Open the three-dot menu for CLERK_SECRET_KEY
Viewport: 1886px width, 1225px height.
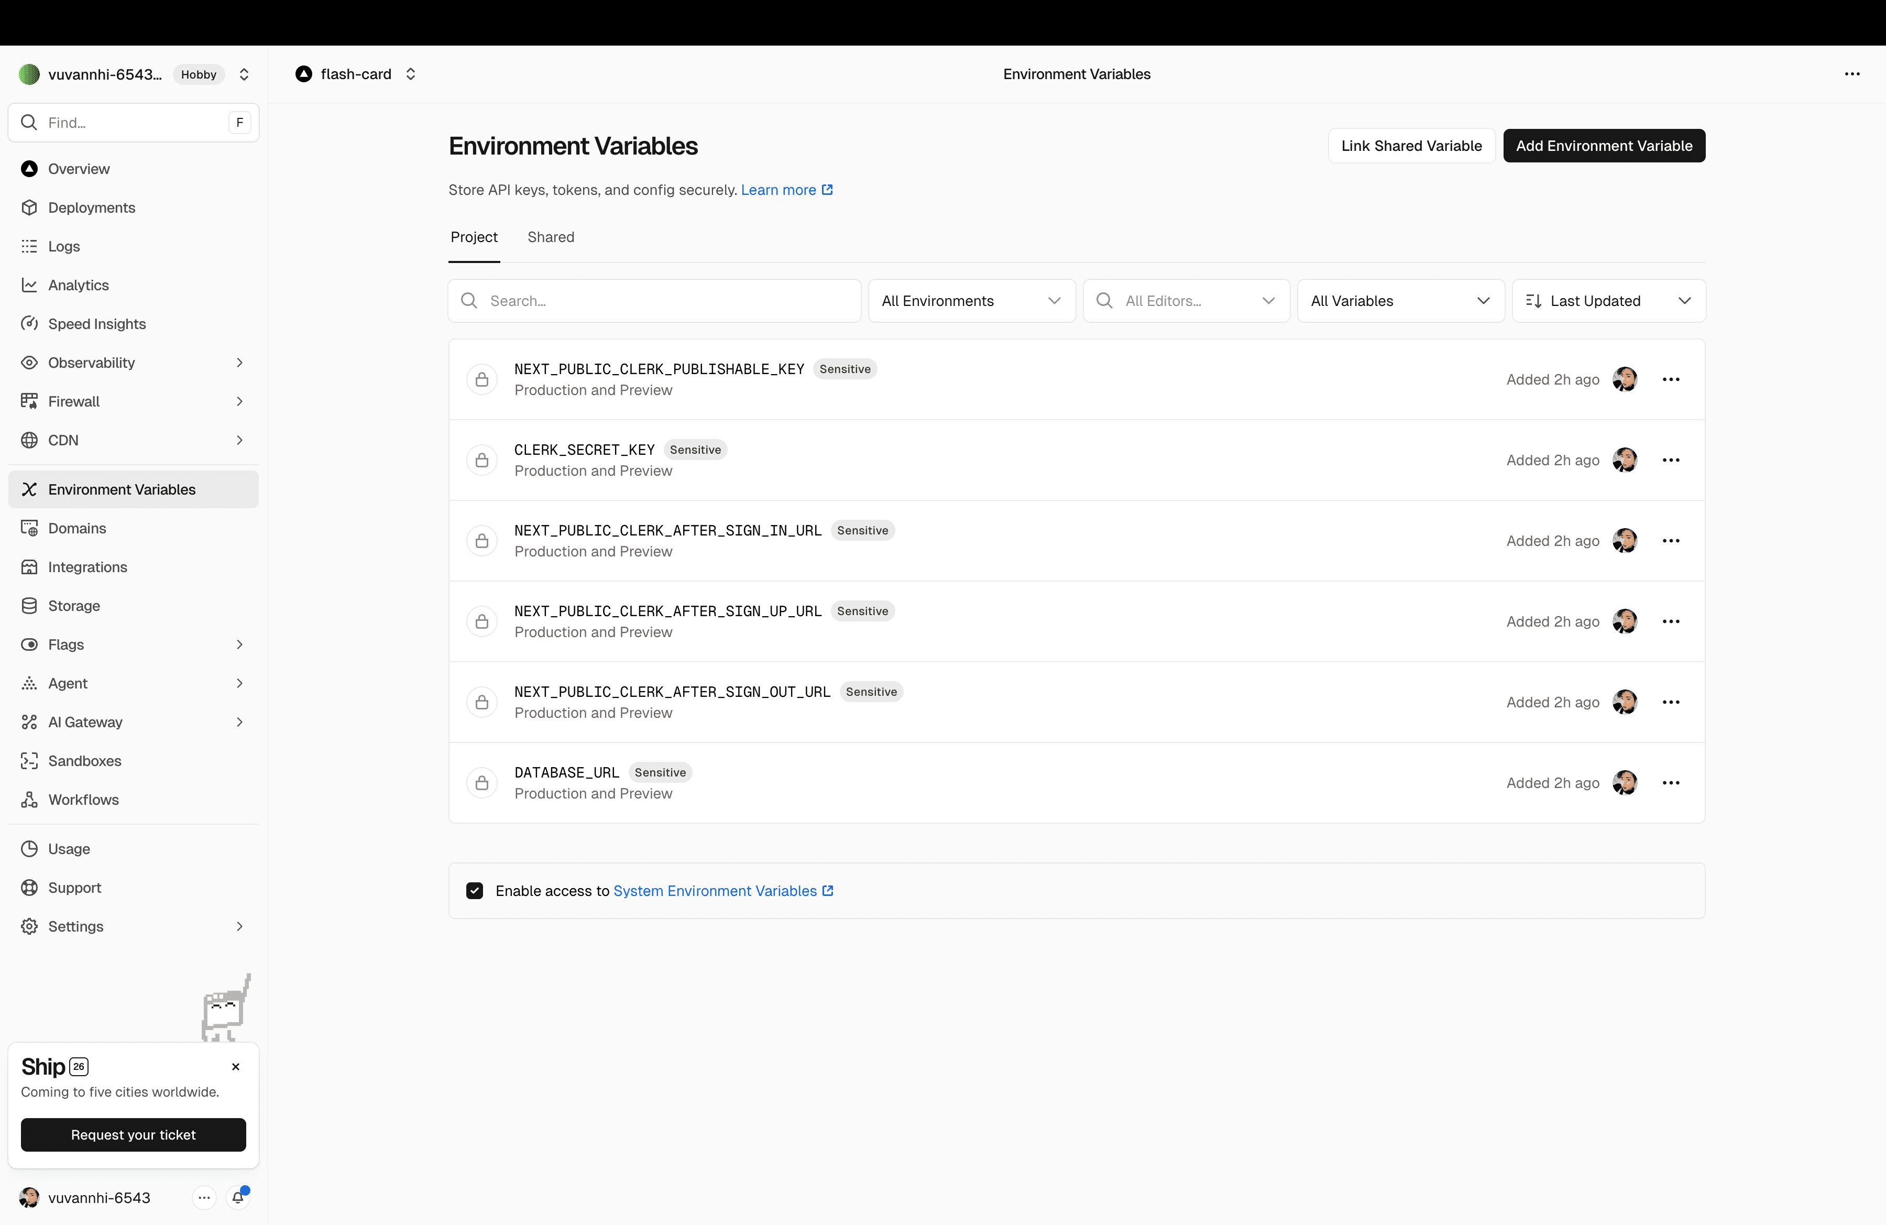point(1671,461)
